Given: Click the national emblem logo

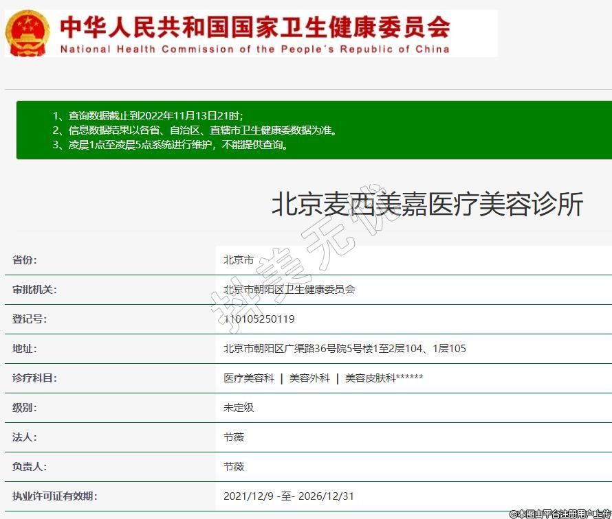Looking at the screenshot, I should tap(28, 32).
